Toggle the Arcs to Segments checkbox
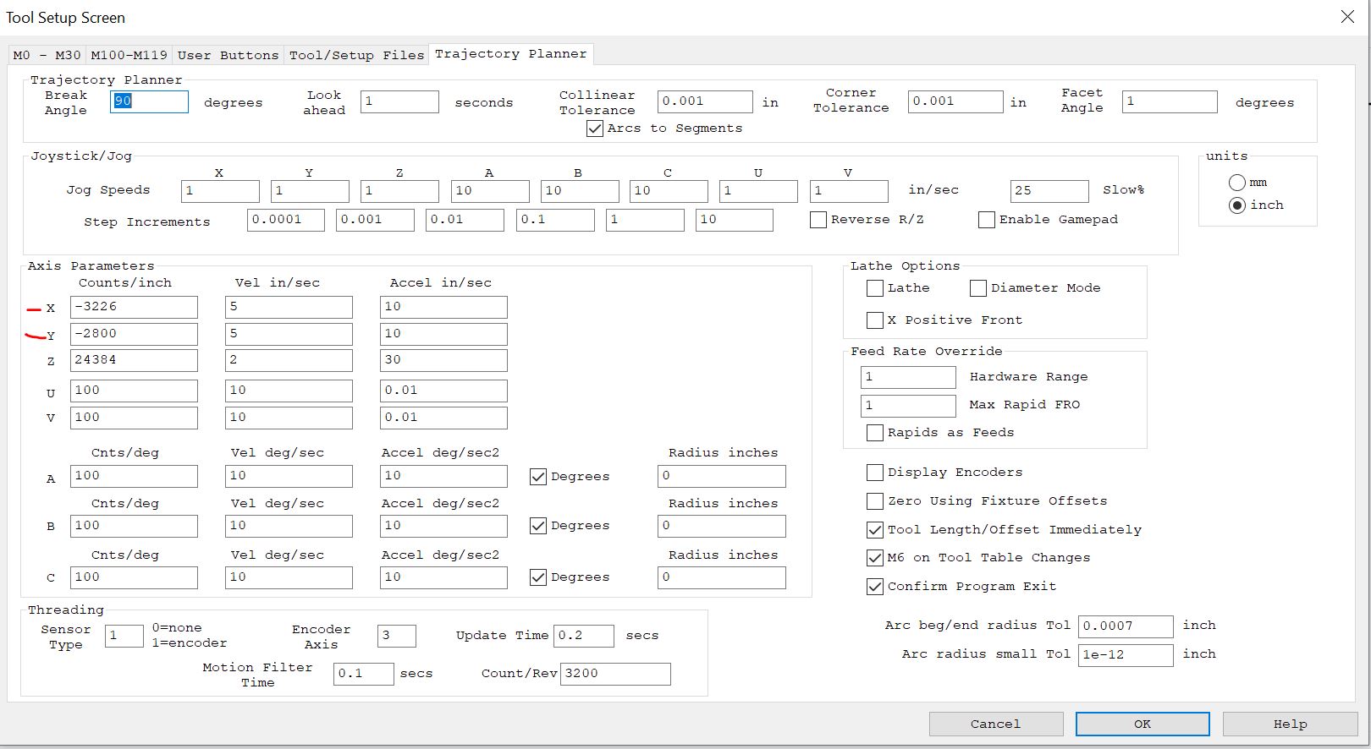Viewport: 1371px width, 749px height. pos(595,128)
